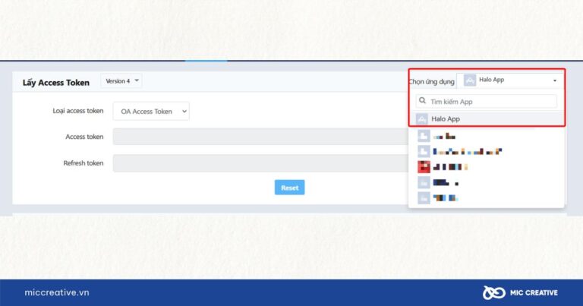Expand the OA Access Token type selector
This screenshot has height=306, width=583.
tap(150, 112)
